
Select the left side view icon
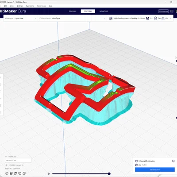coord(20,173)
